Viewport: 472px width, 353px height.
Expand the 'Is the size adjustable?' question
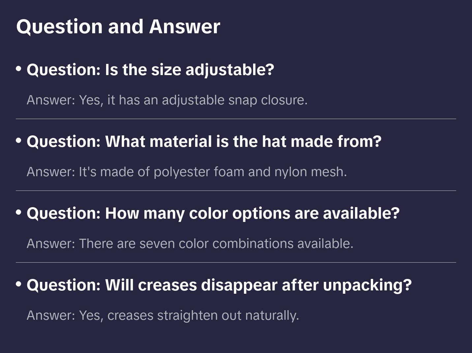click(150, 70)
